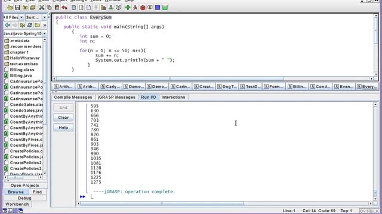Save the file with the floppy icon
The width and height of the screenshot is (382, 214).
pyautogui.click(x=17, y=8)
